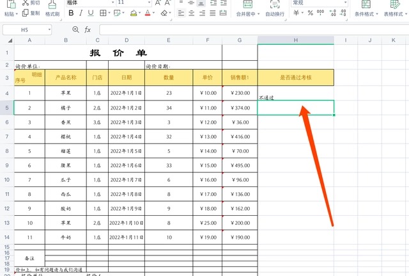The width and height of the screenshot is (409, 276).
Task: Toggle italic formatting (I)
Action: [81, 13]
